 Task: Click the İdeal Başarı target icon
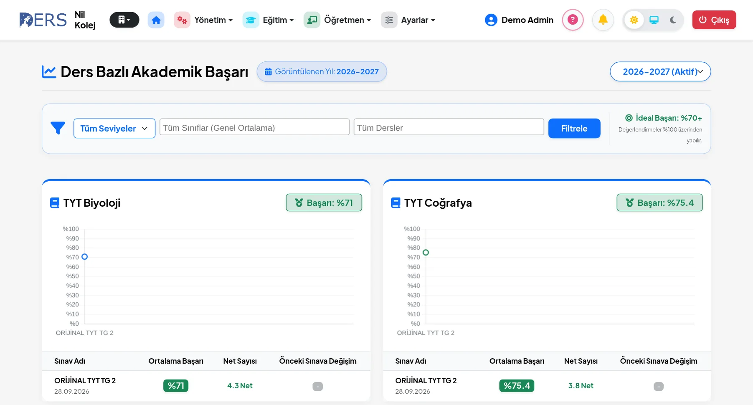pos(629,118)
